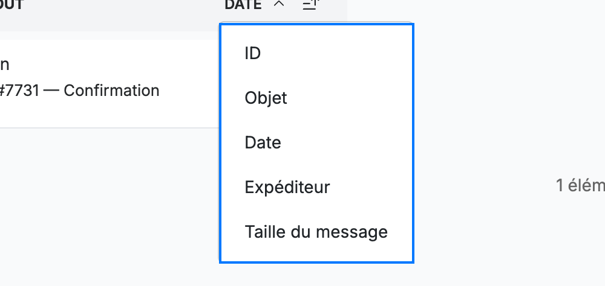Order the list by identifier entry
Viewport: 605px width, 286px height.
[x=316, y=53]
